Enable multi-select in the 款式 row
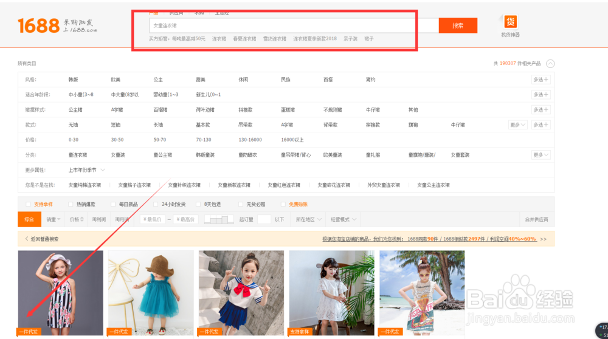This screenshot has height=339, width=608. click(x=541, y=125)
